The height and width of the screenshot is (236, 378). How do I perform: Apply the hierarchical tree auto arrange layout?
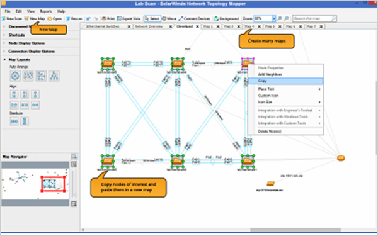(54, 76)
